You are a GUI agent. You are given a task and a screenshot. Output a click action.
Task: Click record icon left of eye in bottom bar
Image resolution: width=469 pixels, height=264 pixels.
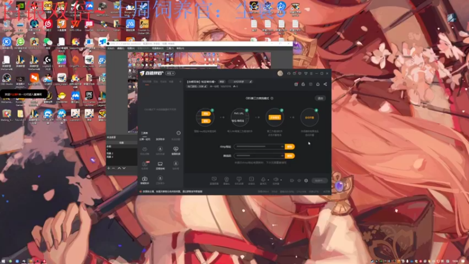point(292,181)
